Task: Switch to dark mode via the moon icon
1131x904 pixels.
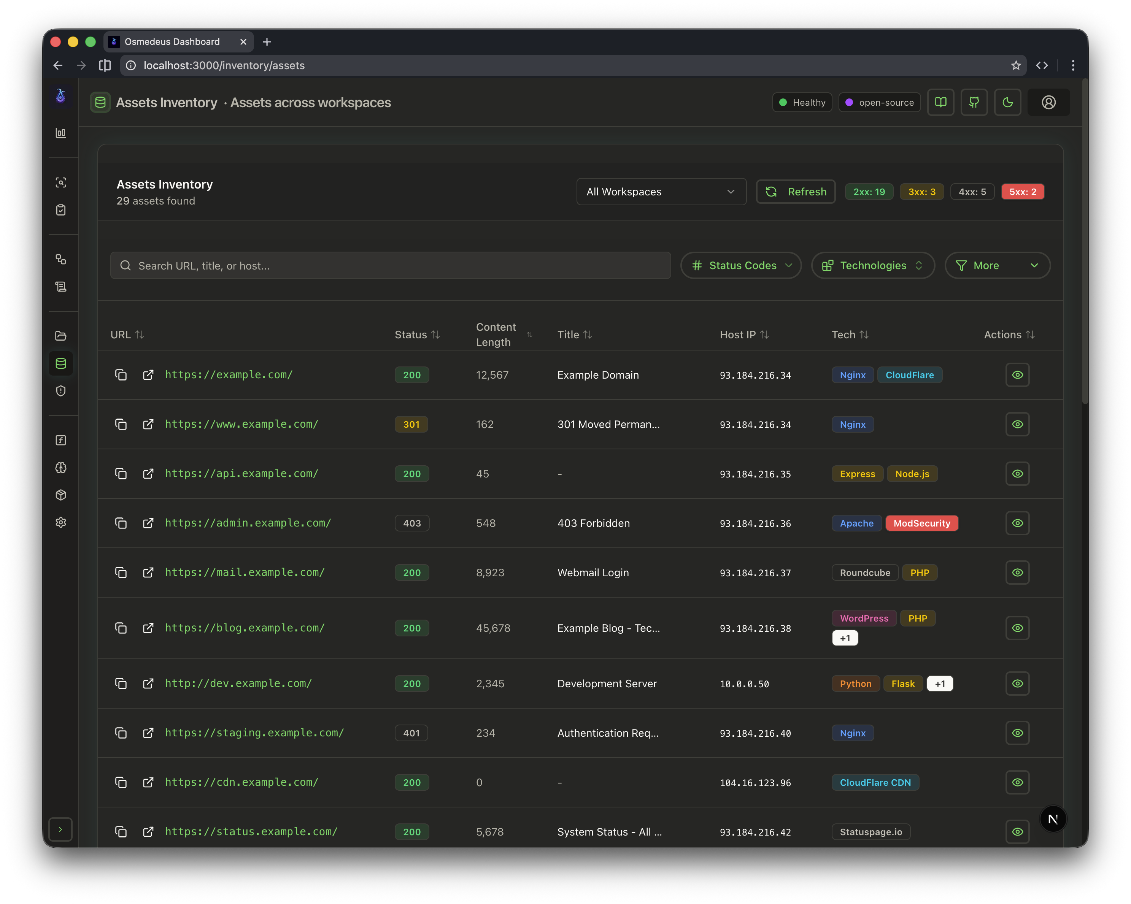Action: (x=1008, y=102)
